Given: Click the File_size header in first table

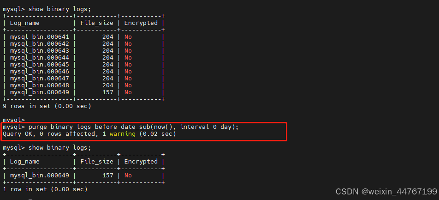Looking at the screenshot, I should pyautogui.click(x=96, y=23).
